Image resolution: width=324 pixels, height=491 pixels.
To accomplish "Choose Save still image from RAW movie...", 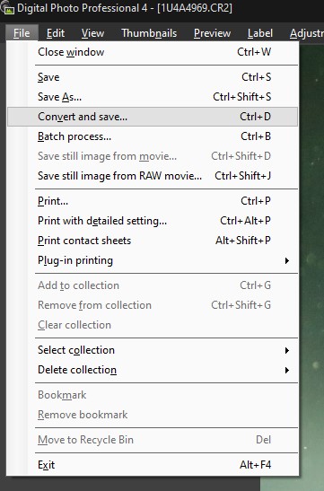I will tap(153, 176).
